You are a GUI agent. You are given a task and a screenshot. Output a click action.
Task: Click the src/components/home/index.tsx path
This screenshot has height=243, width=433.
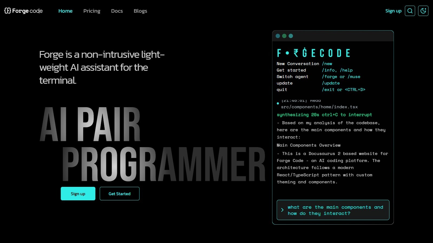(319, 107)
